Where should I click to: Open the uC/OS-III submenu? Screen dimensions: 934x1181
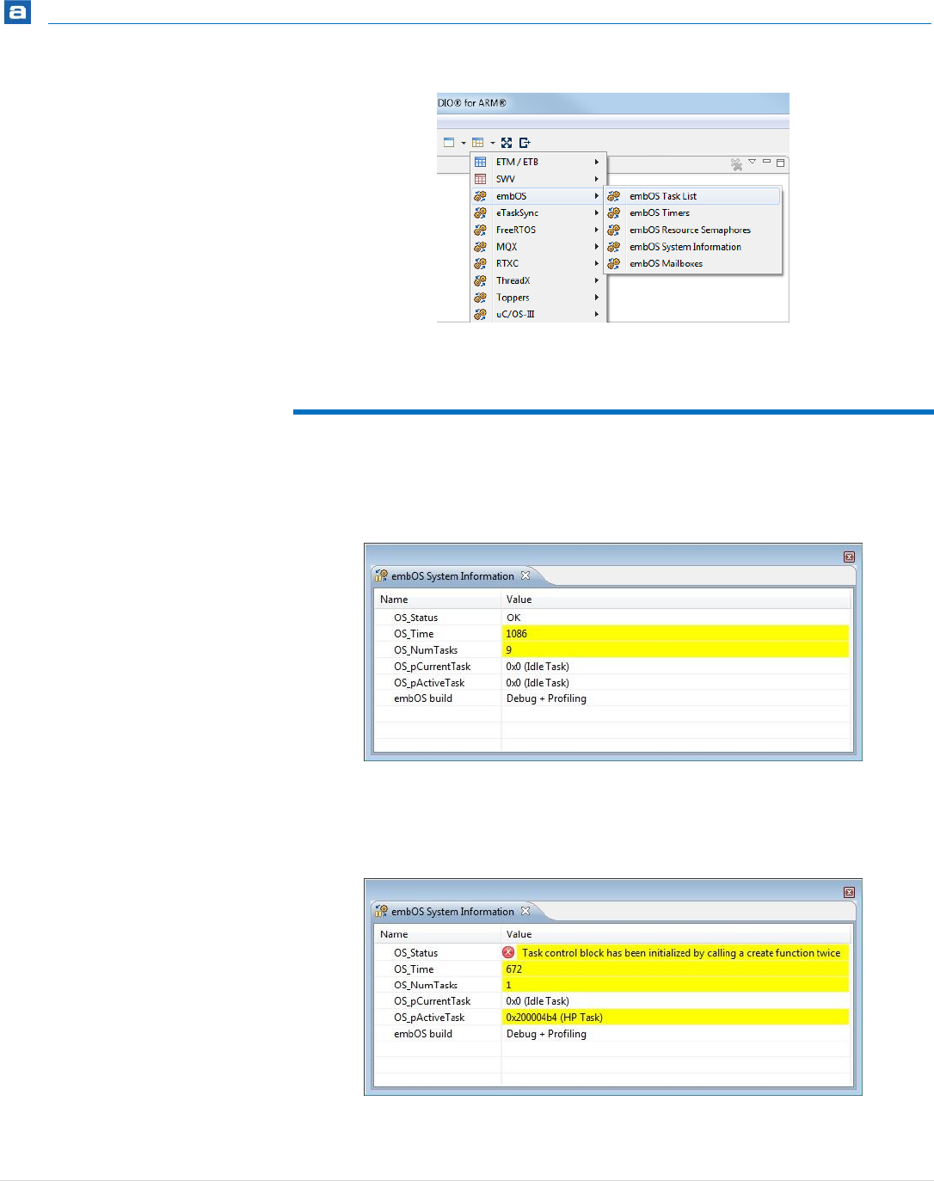(538, 314)
